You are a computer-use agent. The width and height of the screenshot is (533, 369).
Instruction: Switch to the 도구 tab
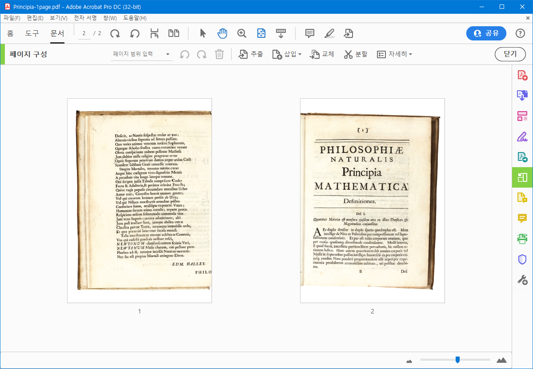point(32,33)
